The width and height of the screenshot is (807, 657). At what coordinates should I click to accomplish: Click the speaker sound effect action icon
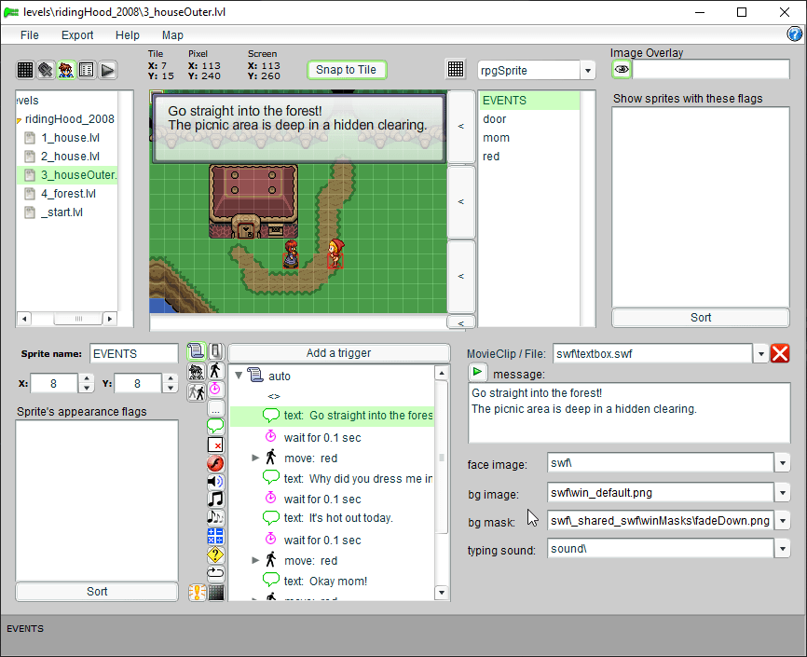[215, 481]
